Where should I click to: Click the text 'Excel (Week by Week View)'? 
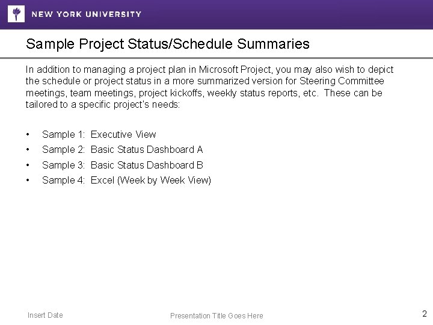151,180
